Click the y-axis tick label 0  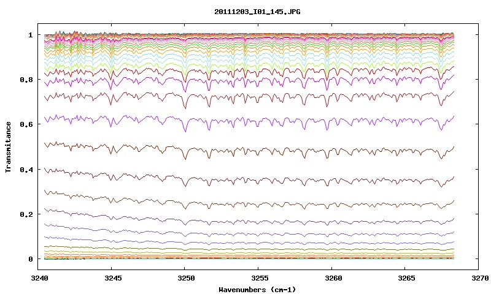[30, 259]
